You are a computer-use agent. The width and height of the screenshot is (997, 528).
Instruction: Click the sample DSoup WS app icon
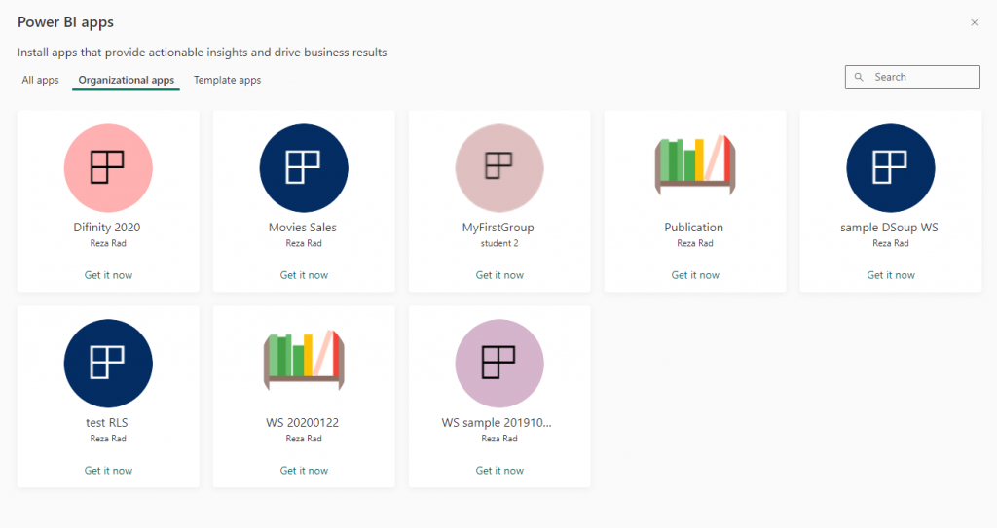(891, 167)
